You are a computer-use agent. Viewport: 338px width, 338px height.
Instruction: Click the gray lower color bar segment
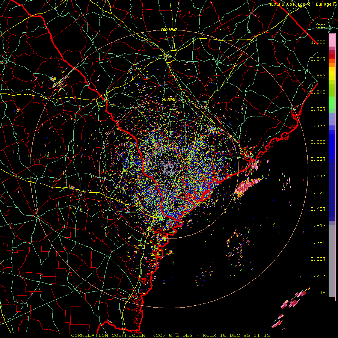pos(332,261)
